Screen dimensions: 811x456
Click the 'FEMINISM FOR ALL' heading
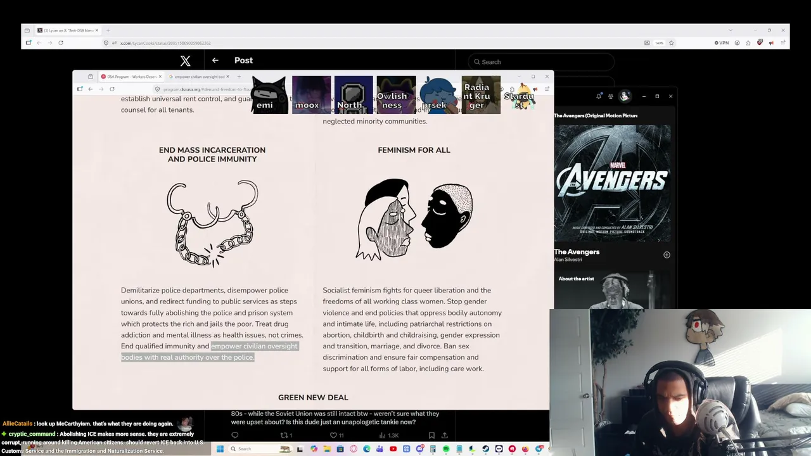point(414,150)
